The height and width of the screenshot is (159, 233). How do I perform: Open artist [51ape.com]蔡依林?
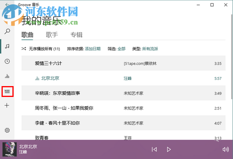coord(140,64)
